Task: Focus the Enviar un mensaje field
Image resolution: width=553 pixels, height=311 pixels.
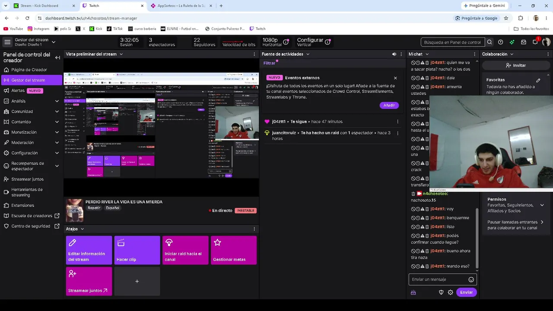Action: 443,279
